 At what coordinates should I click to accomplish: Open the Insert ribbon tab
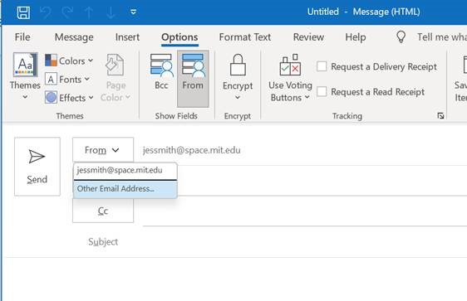click(127, 37)
